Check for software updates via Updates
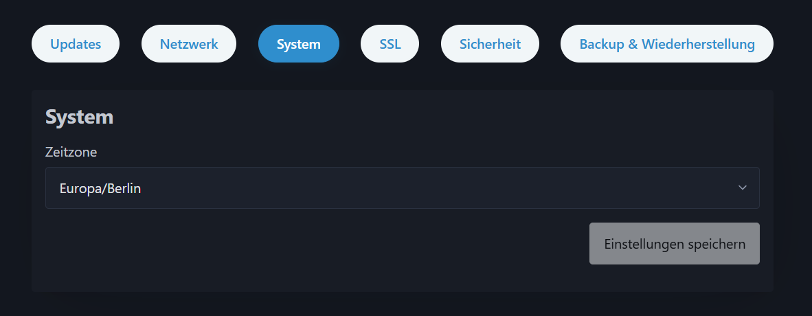Viewport: 812px width, 316px height. pos(76,44)
